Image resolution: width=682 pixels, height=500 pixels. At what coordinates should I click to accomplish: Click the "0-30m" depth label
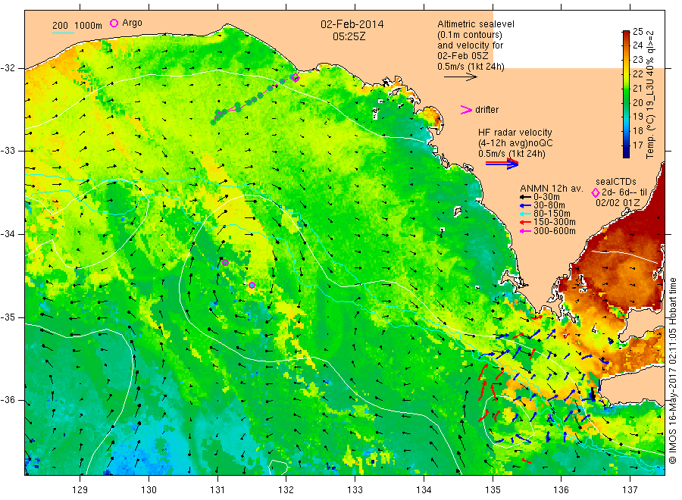click(546, 197)
